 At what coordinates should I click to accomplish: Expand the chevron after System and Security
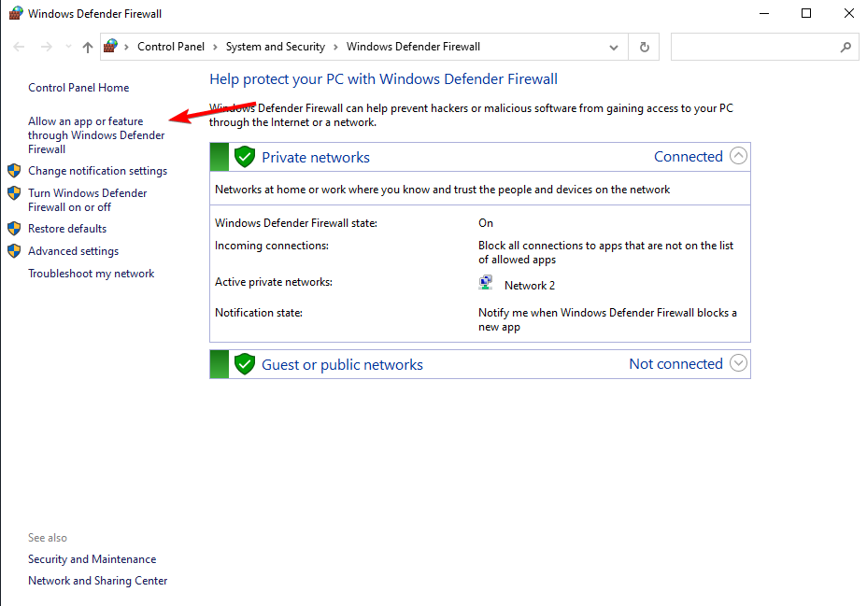pos(335,47)
